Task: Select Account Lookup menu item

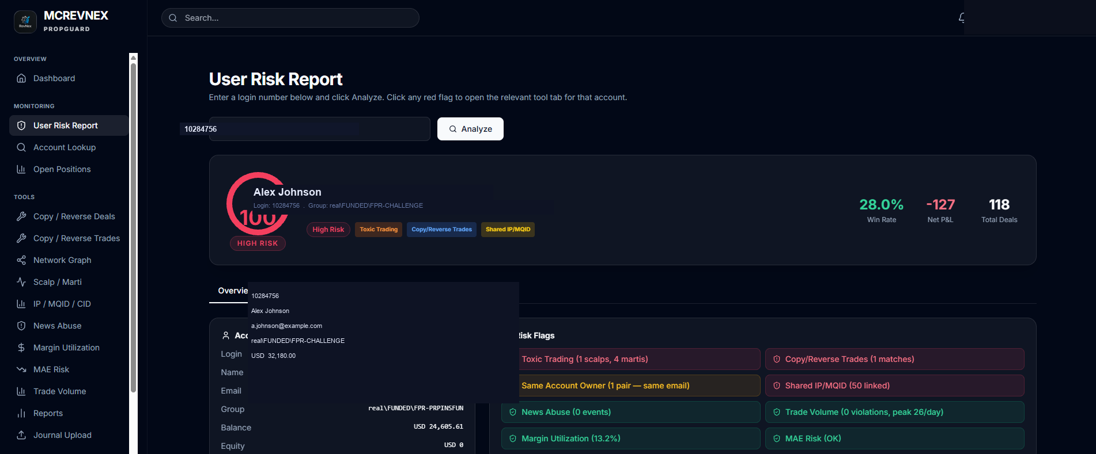Action: (69, 147)
